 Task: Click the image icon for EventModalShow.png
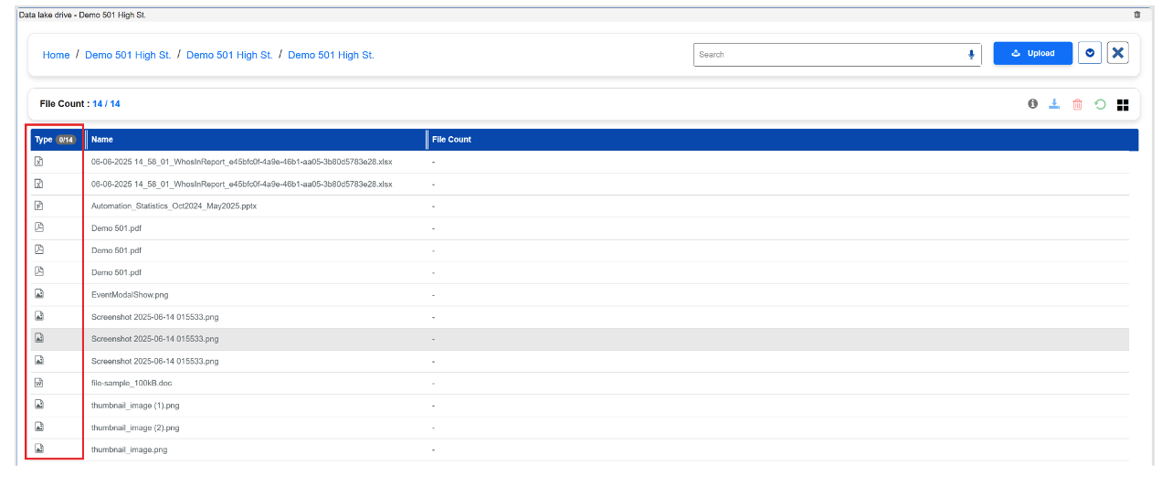39,294
